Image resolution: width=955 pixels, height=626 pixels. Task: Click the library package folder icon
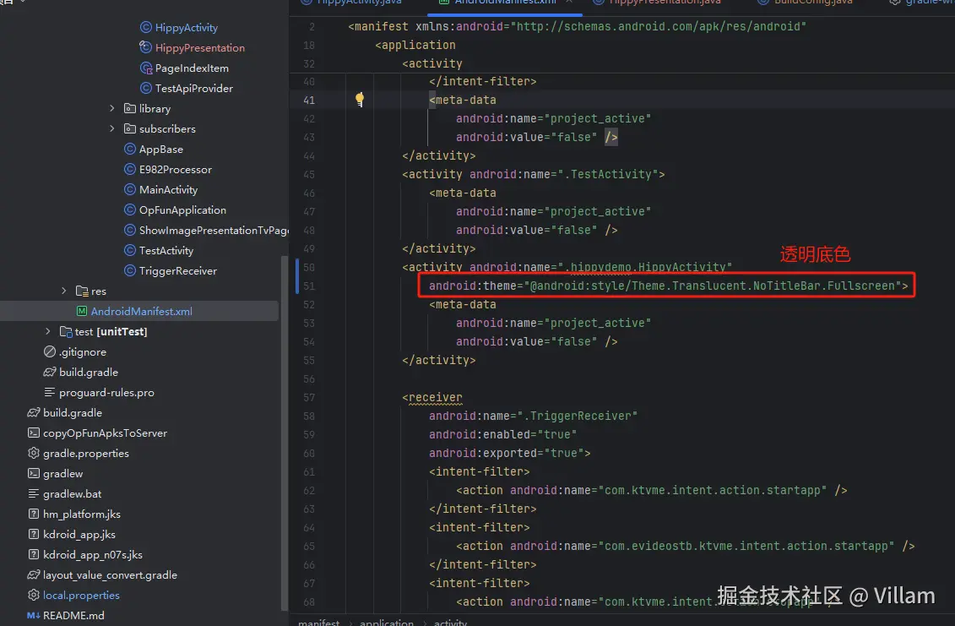tap(130, 108)
